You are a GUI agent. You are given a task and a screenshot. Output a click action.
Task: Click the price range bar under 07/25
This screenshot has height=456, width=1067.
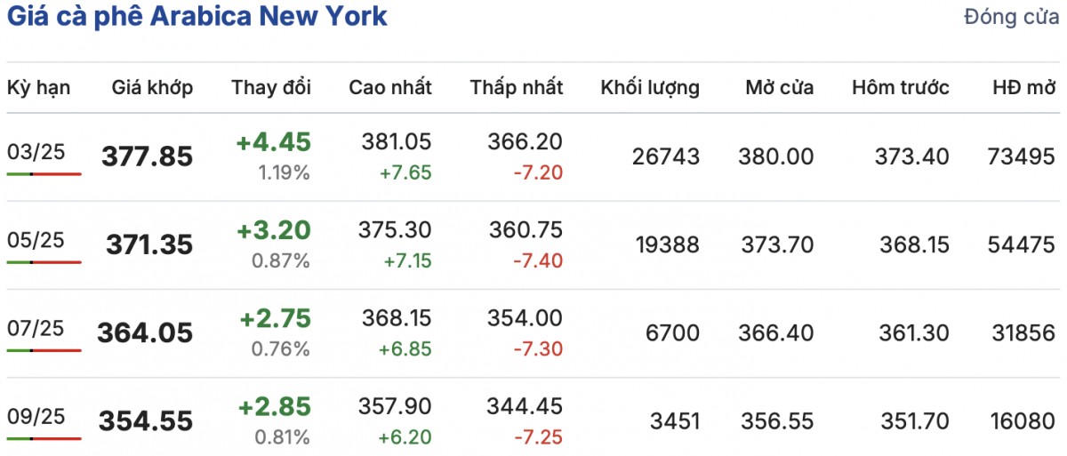[x=44, y=350]
